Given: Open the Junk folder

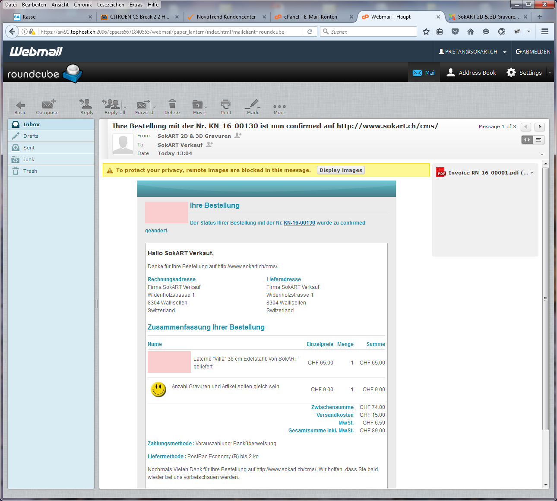Looking at the screenshot, I should 51,159.
